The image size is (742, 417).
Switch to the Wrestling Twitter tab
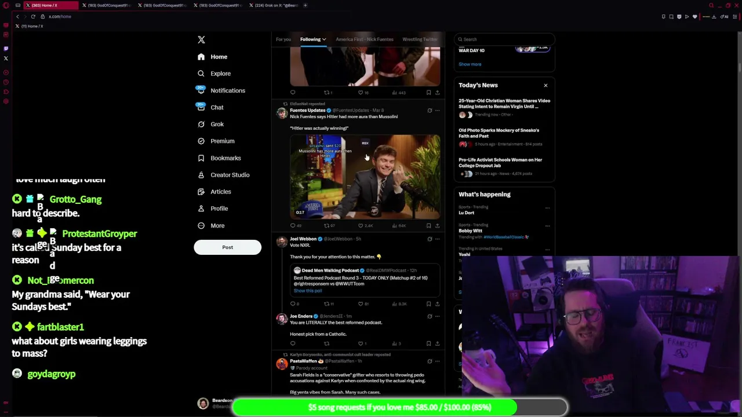[x=420, y=39]
